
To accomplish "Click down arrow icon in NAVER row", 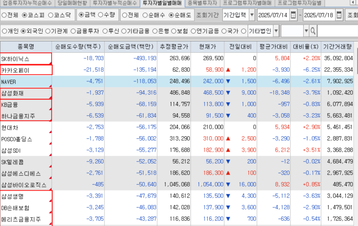I will (228, 82).
